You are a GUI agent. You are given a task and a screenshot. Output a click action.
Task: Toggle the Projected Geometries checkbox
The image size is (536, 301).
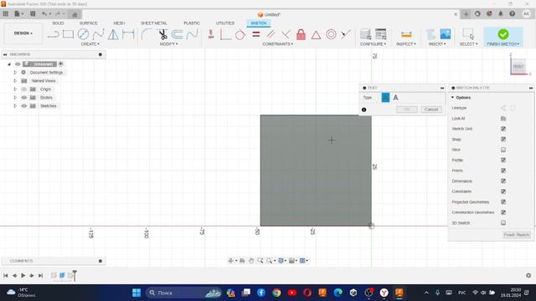point(503,202)
